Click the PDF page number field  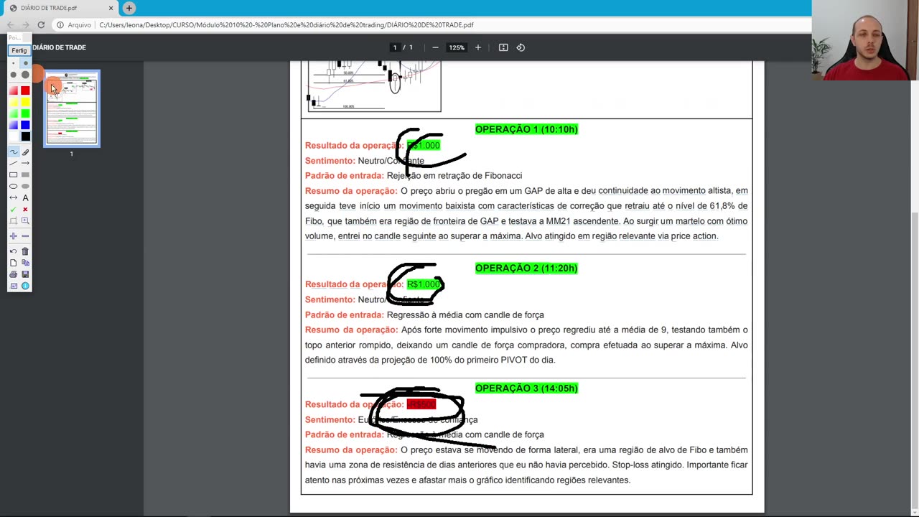click(394, 47)
